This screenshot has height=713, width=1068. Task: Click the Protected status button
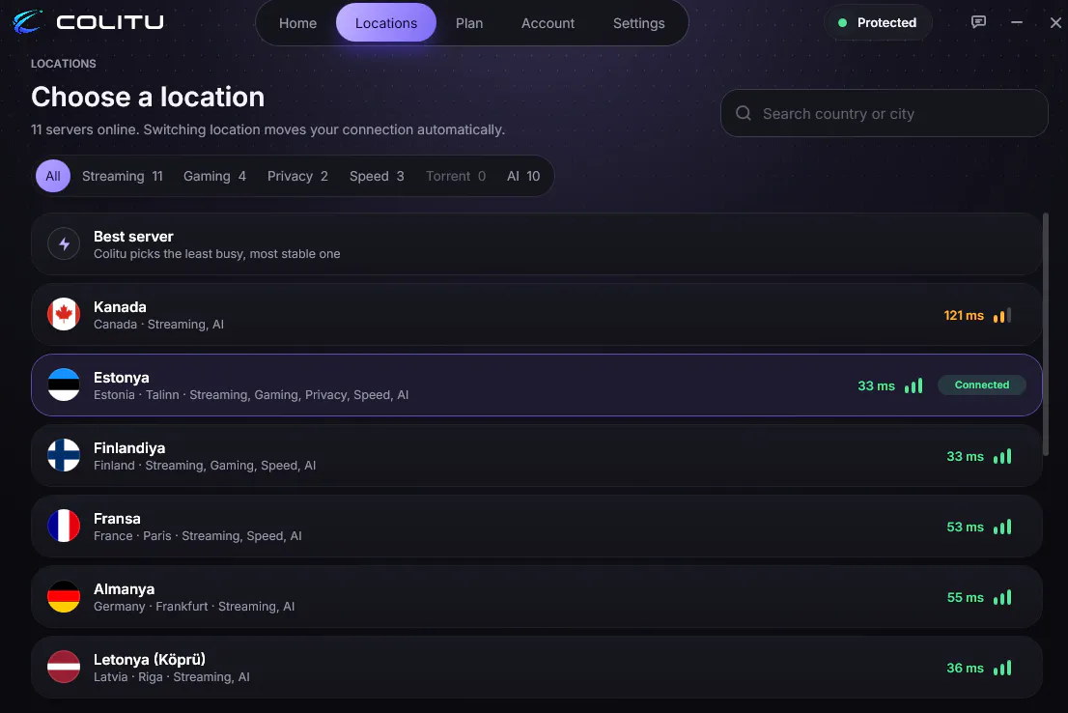tap(877, 22)
